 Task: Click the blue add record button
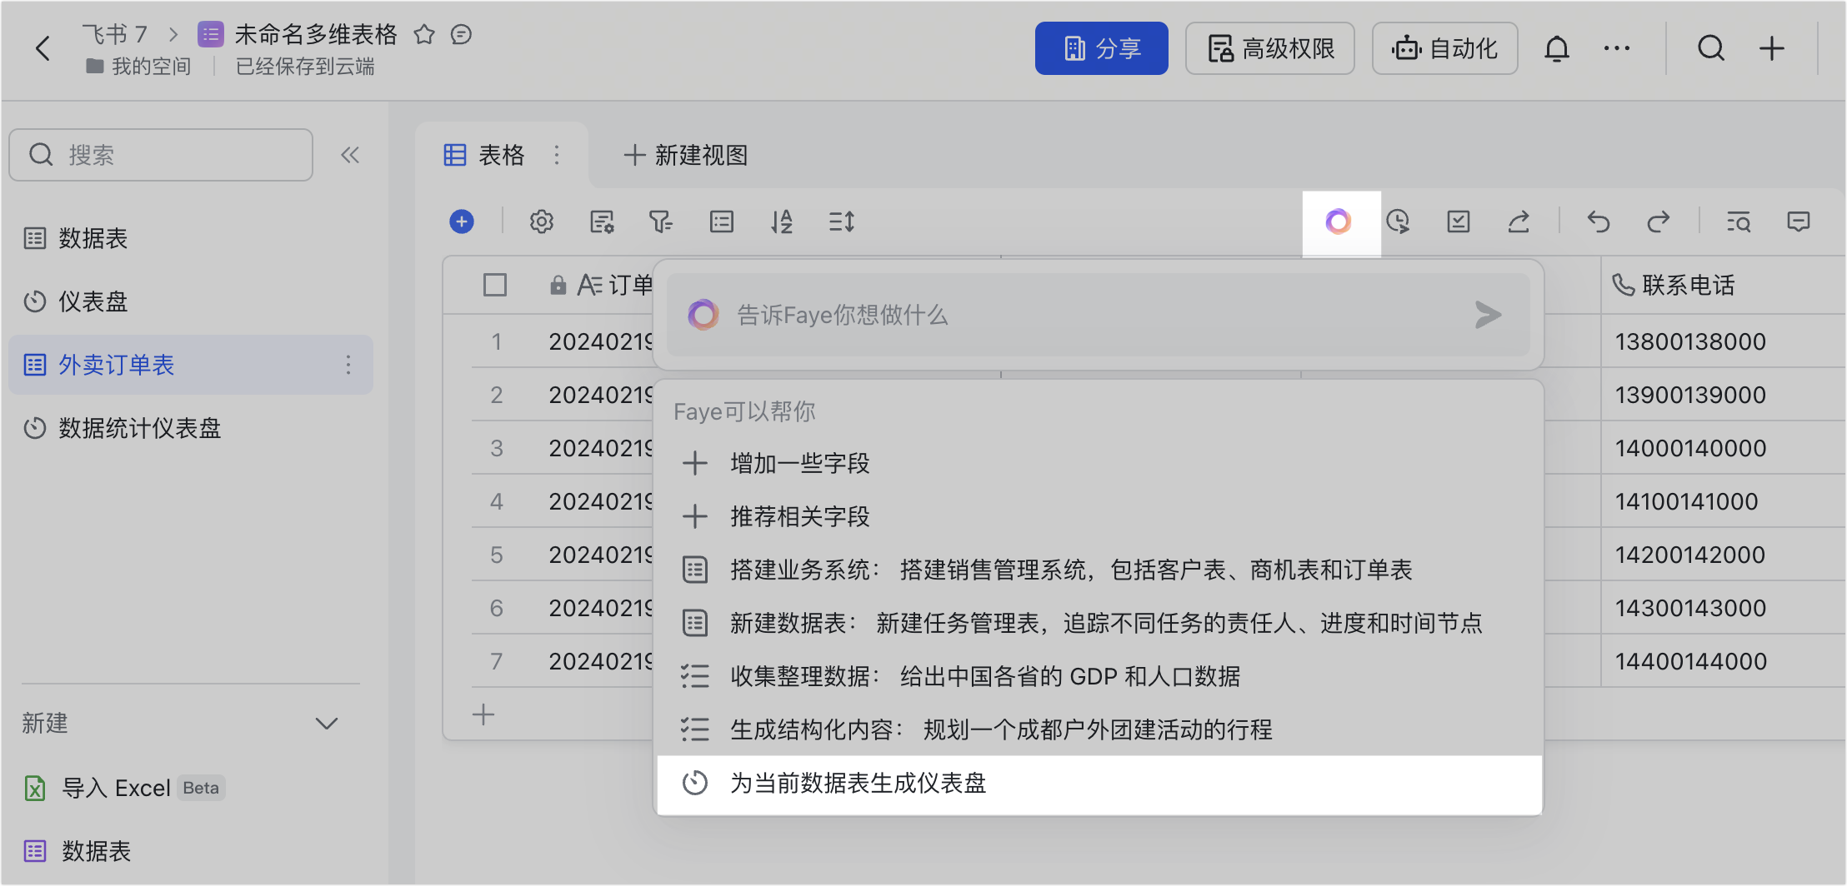point(462,221)
